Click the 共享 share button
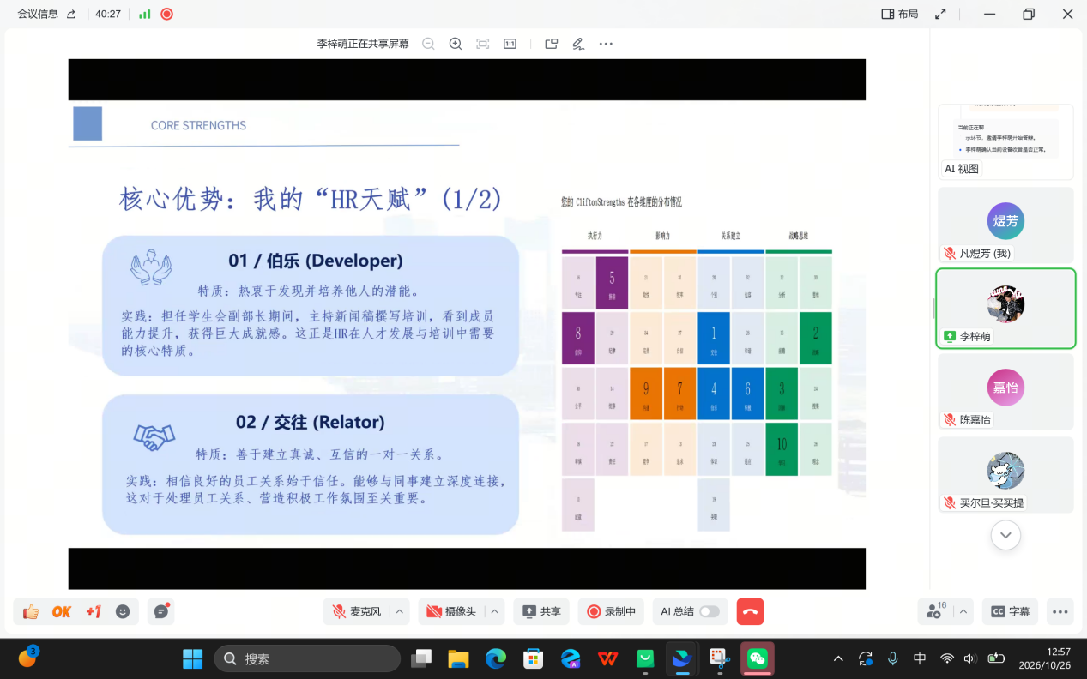 click(541, 611)
